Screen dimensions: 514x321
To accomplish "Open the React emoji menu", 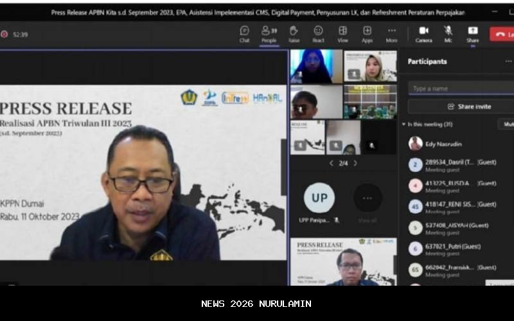I will 318,35.
